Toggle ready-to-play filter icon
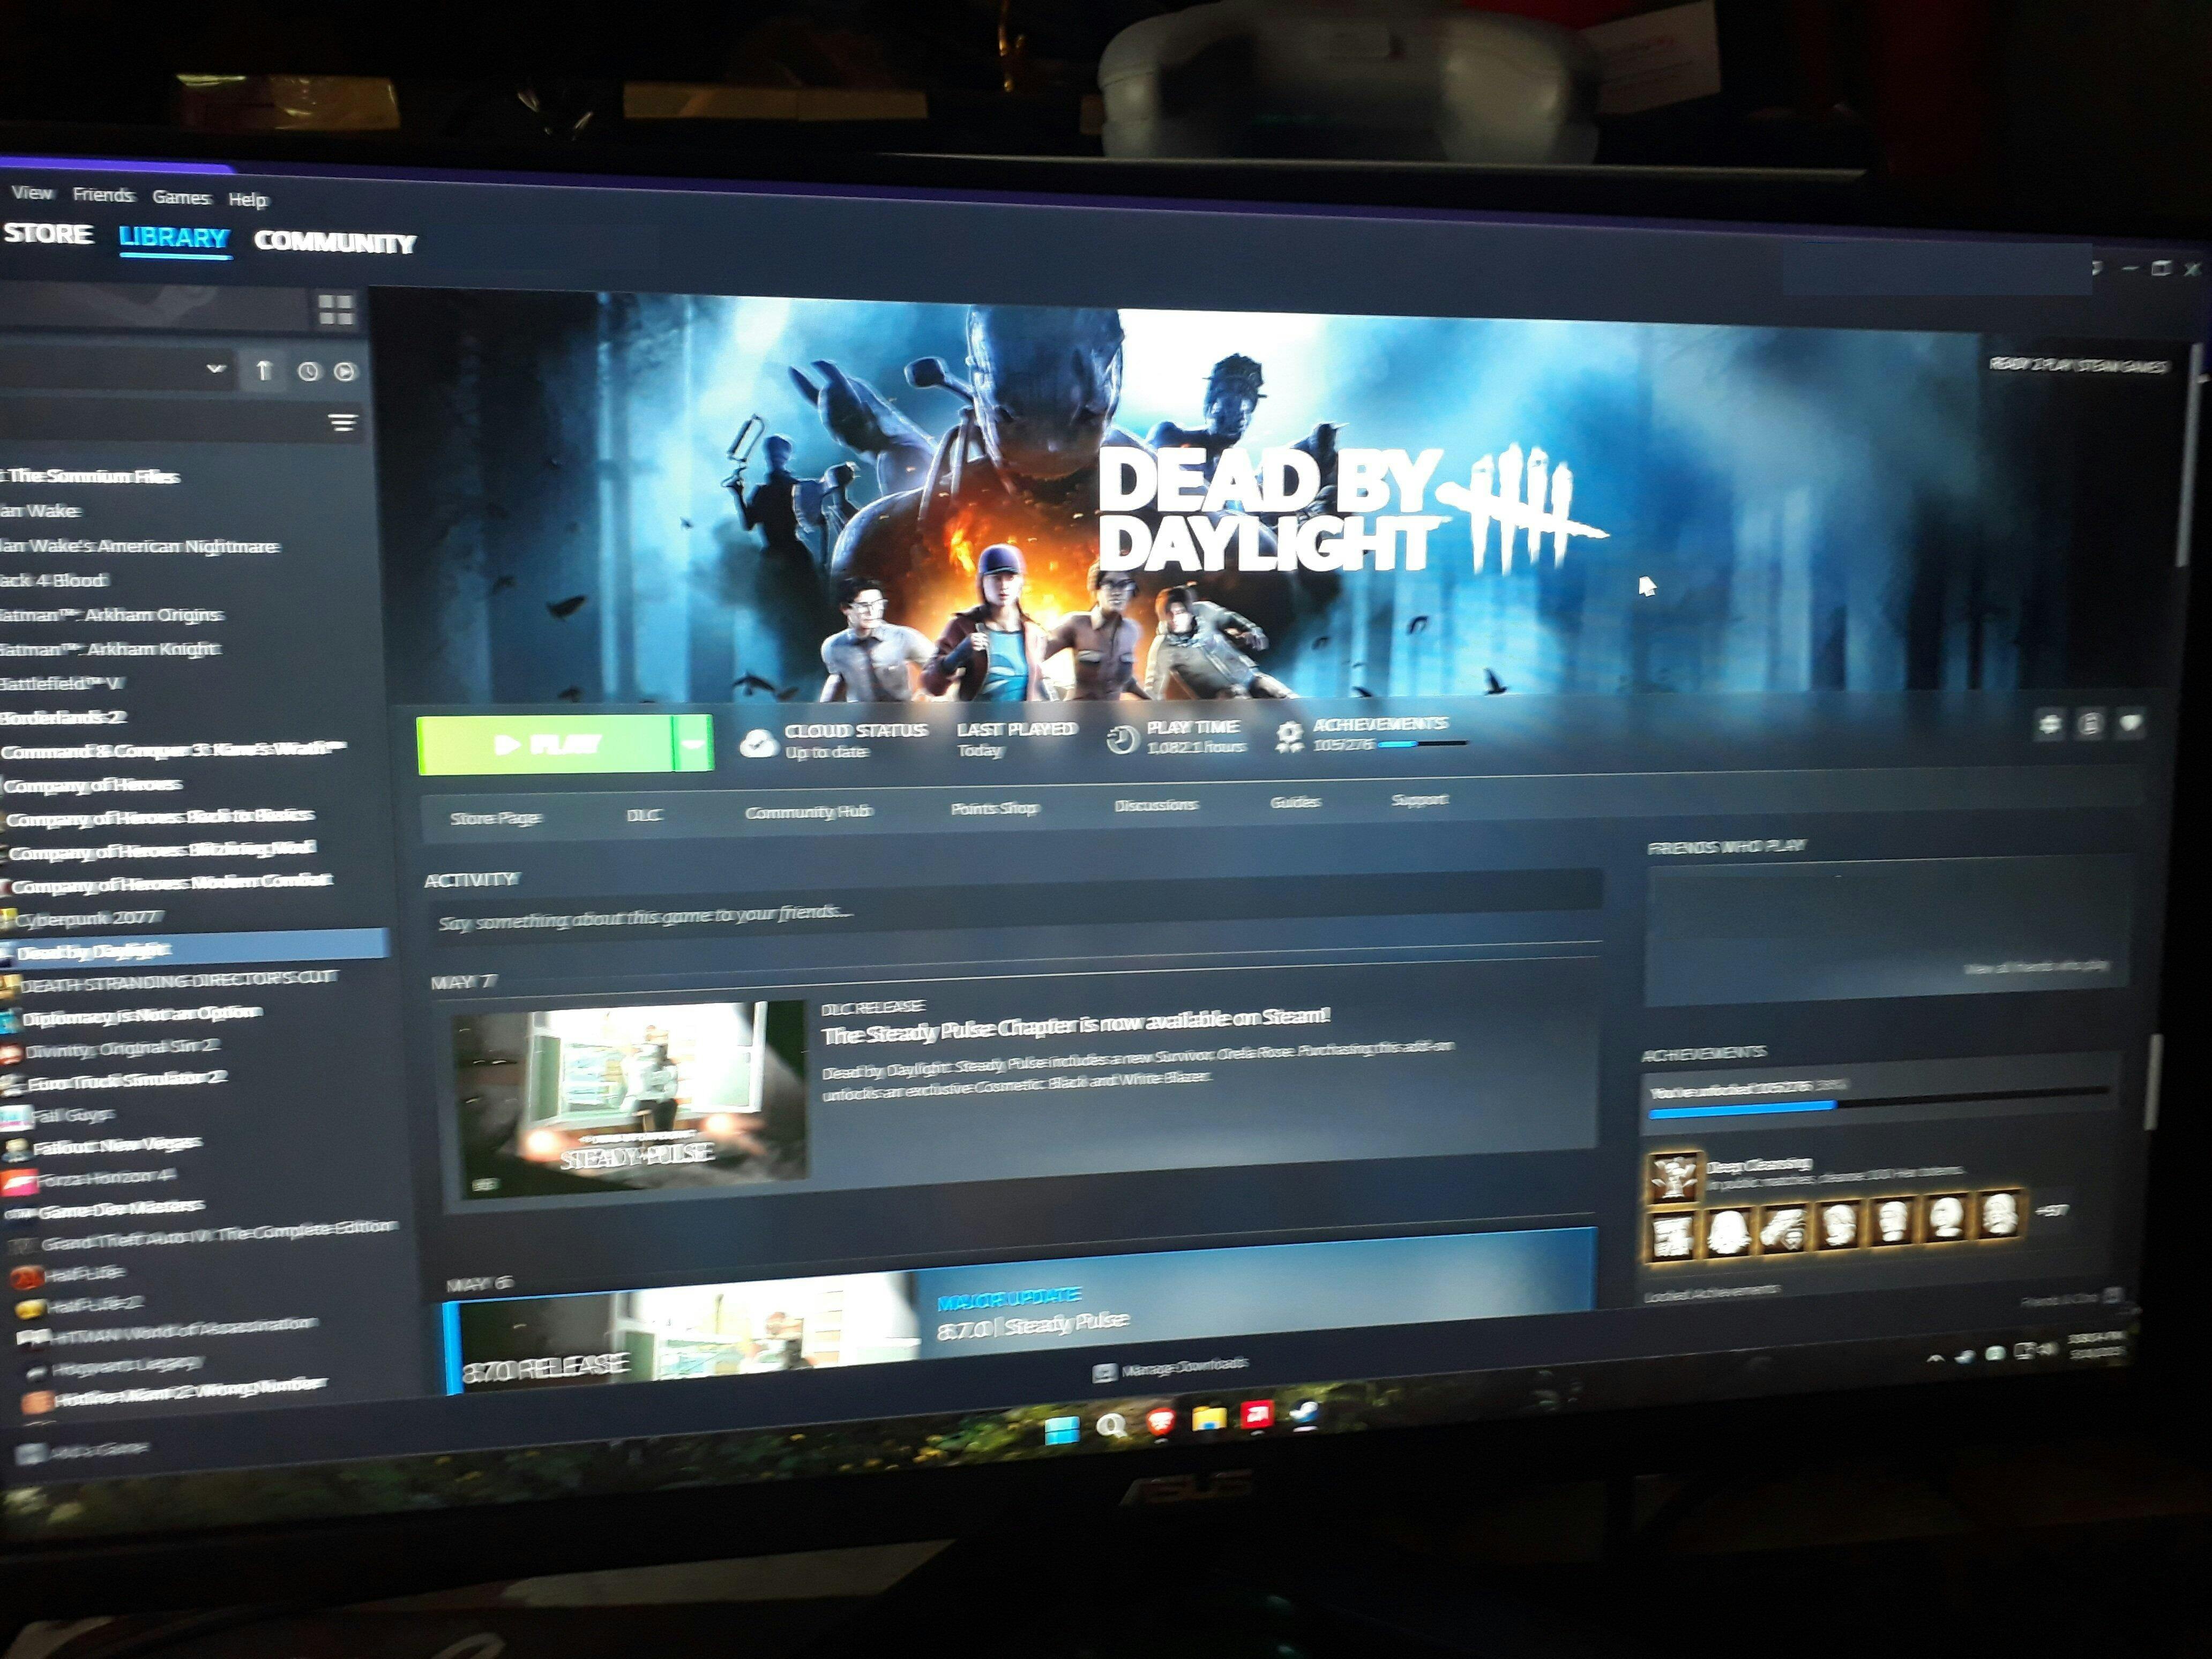The image size is (2212, 1659). [345, 372]
